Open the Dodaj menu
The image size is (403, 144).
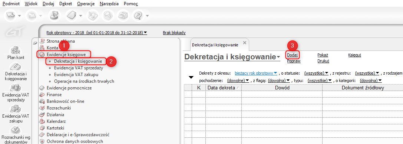(x=49, y=4)
